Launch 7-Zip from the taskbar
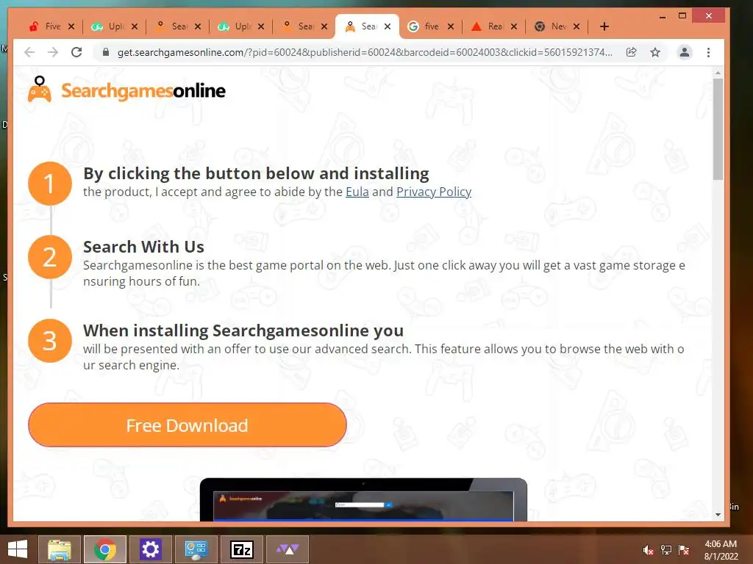Image resolution: width=753 pixels, height=564 pixels. tap(241, 549)
